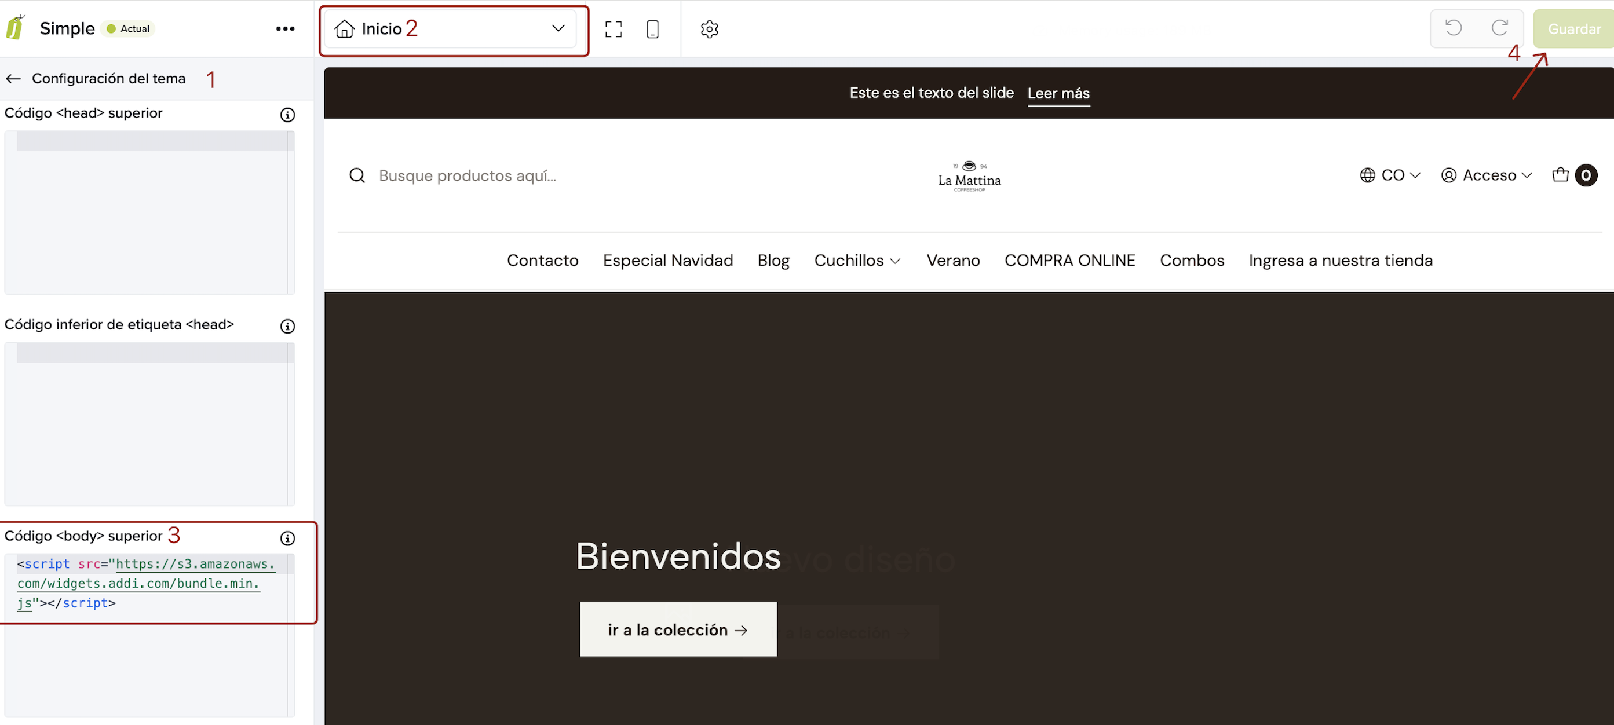
Task: Click the Acceso user account icon
Action: [1448, 175]
